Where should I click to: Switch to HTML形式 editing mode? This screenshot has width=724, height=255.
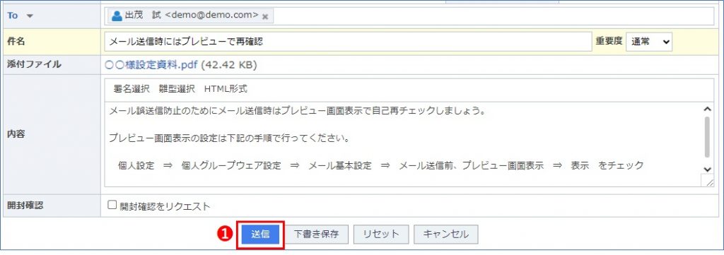coord(226,89)
